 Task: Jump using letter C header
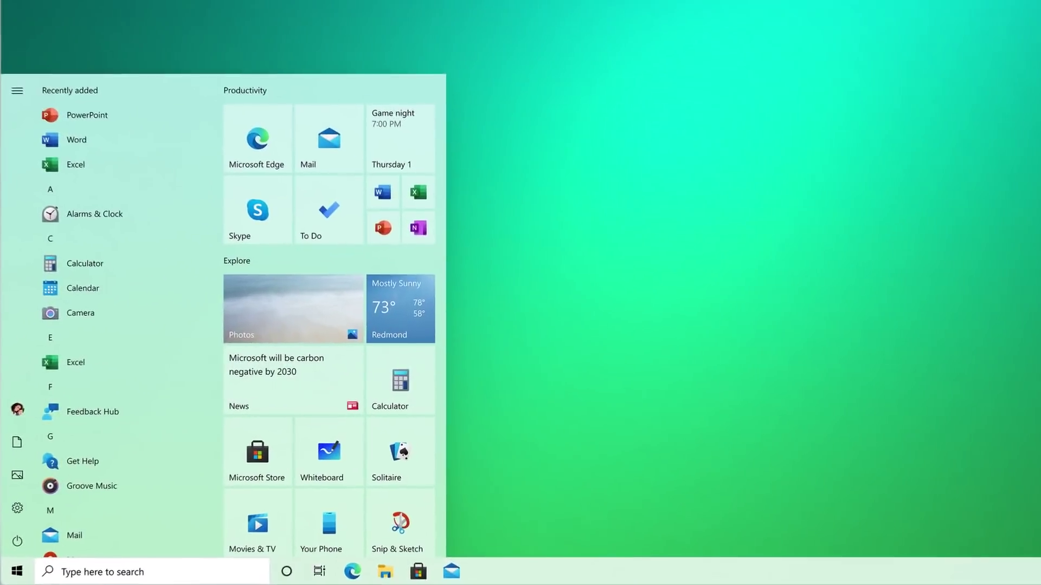pyautogui.click(x=50, y=239)
